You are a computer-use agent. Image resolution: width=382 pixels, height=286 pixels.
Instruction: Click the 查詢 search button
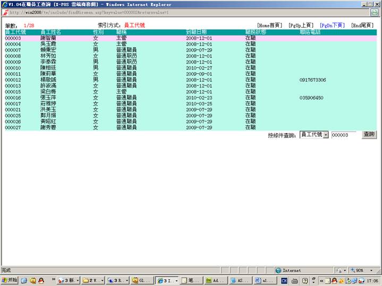(x=369, y=135)
